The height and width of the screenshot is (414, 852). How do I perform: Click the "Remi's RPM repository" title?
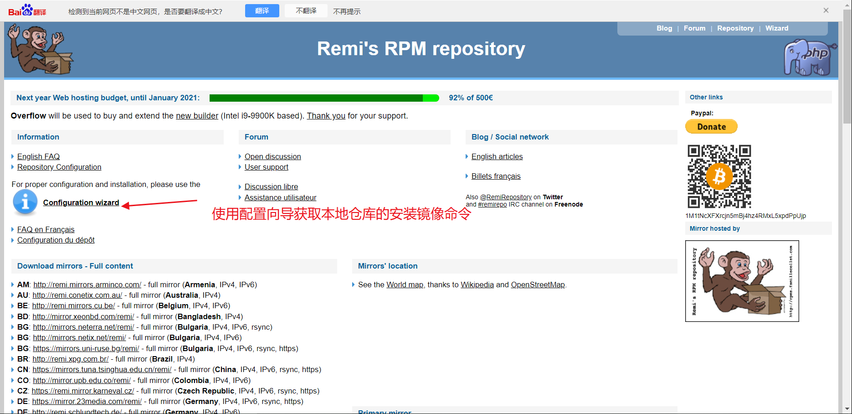click(x=421, y=49)
